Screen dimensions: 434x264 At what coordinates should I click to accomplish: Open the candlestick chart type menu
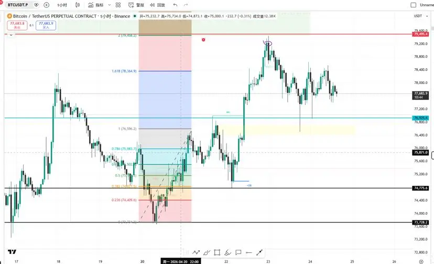pos(78,5)
